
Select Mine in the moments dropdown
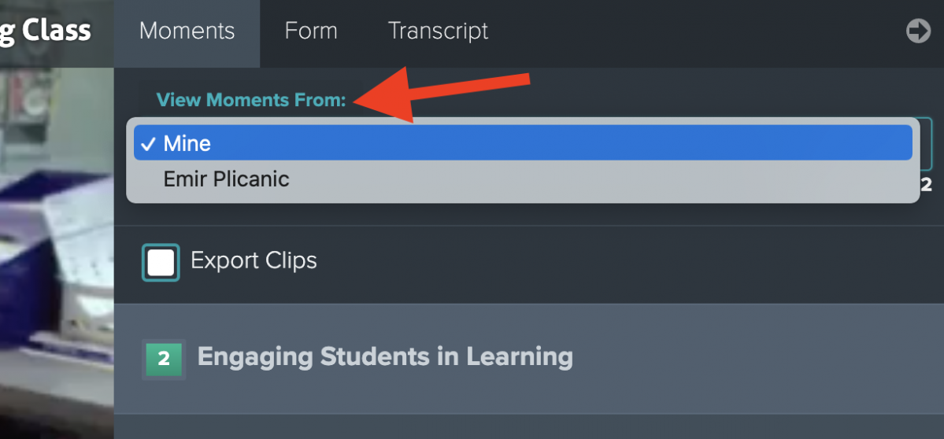[x=523, y=143]
